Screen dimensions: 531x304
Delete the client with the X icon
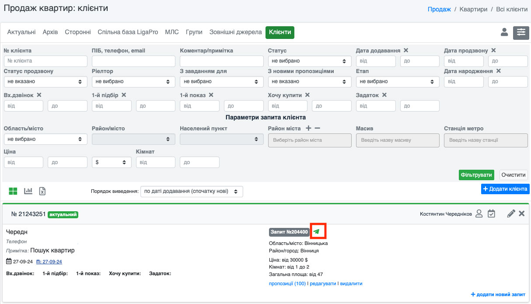521,213
